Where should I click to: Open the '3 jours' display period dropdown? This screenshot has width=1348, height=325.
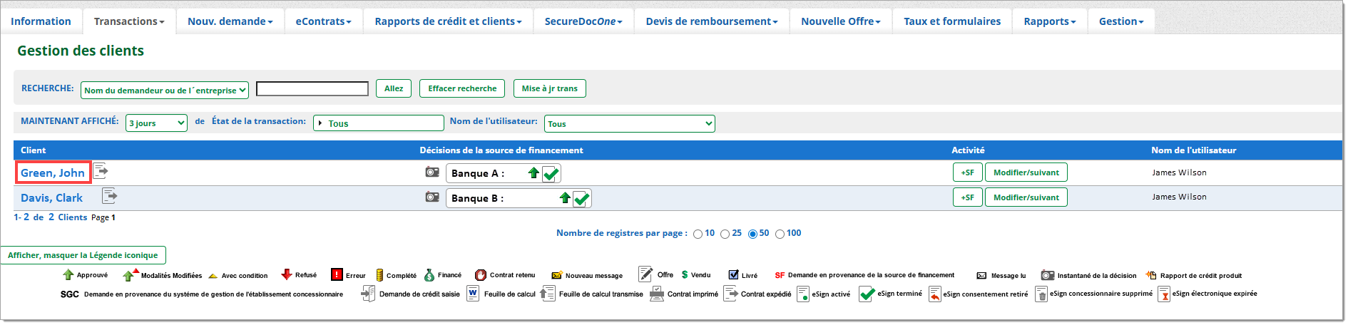point(156,123)
